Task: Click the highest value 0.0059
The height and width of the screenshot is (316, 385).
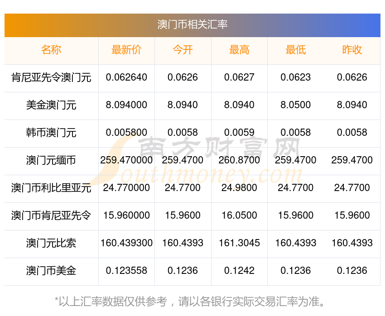Action: click(239, 133)
